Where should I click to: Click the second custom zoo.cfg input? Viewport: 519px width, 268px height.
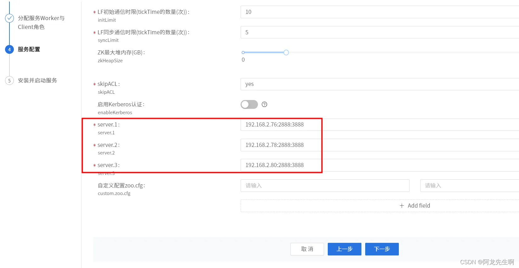[470, 186]
